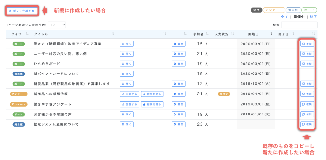
Task: Click 回答する for 新商品への感想依頼
Action: click(x=129, y=94)
